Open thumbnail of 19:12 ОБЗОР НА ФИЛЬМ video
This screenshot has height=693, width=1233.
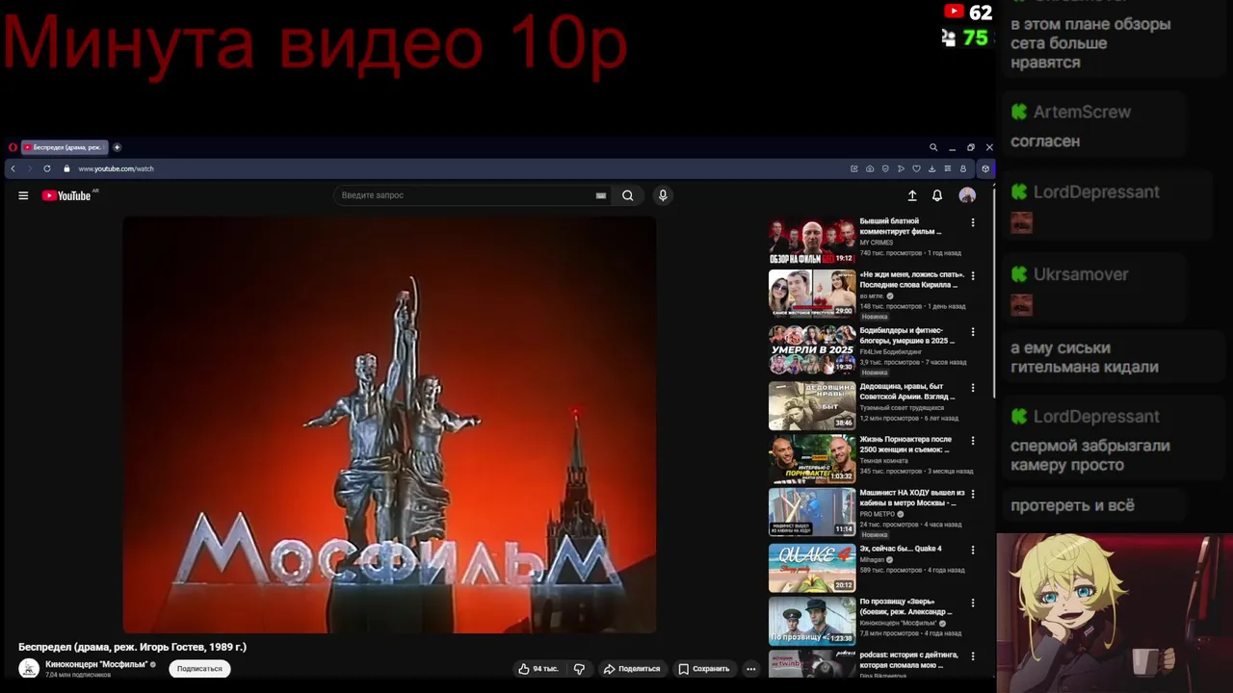[811, 241]
